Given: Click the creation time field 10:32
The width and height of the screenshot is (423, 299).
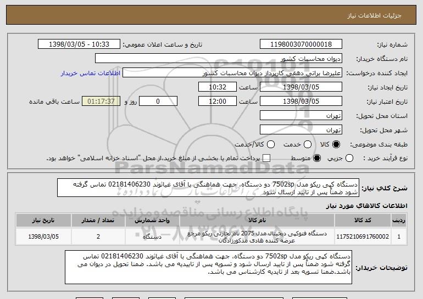Looking at the screenshot, I should tap(218, 87).
